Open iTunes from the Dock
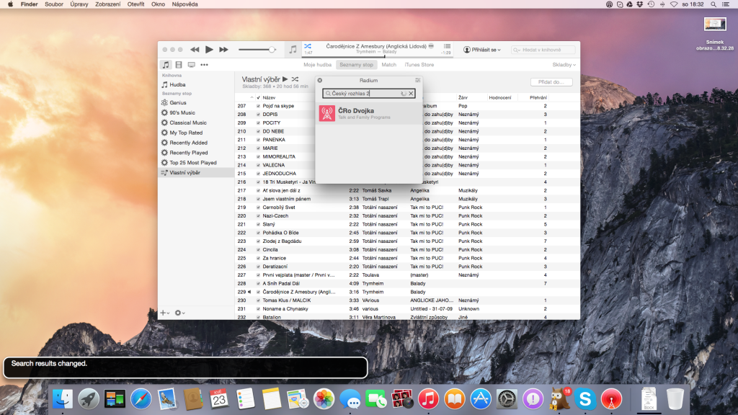The image size is (738, 415). click(428, 399)
